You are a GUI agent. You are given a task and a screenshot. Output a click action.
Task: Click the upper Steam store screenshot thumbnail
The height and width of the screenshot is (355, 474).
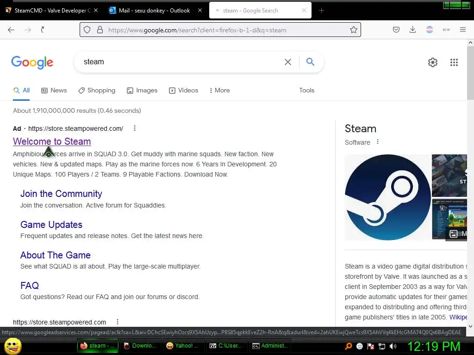tap(449, 176)
